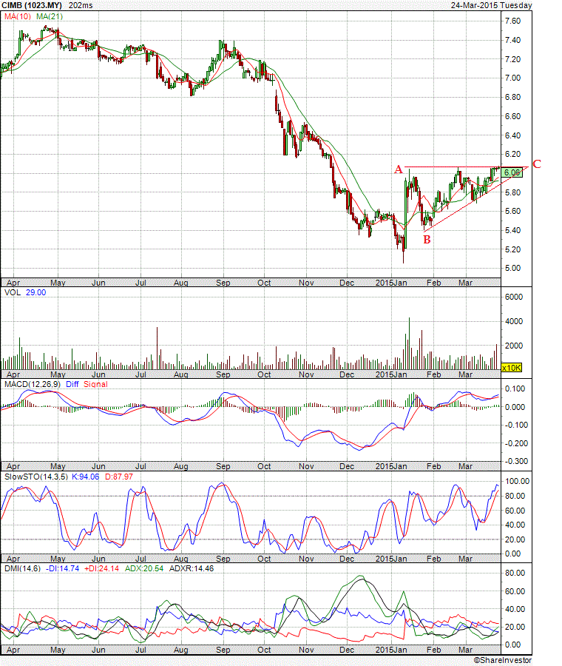Click the red annotation letter C
The height and width of the screenshot is (666, 562).
click(537, 164)
